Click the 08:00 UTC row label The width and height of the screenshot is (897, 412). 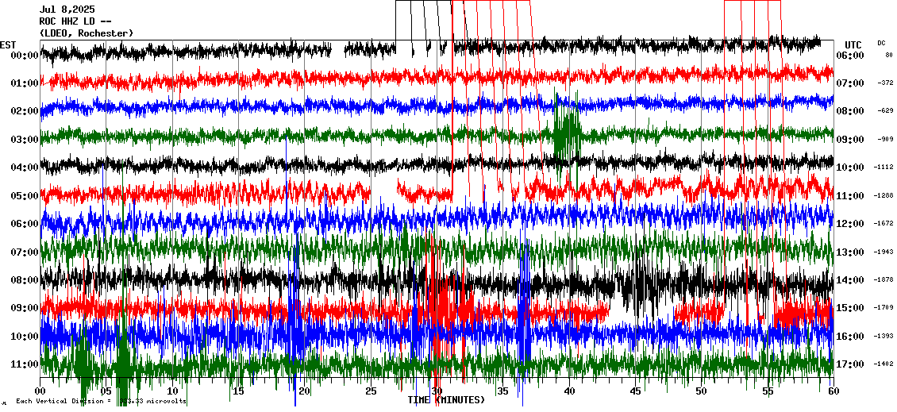click(850, 112)
